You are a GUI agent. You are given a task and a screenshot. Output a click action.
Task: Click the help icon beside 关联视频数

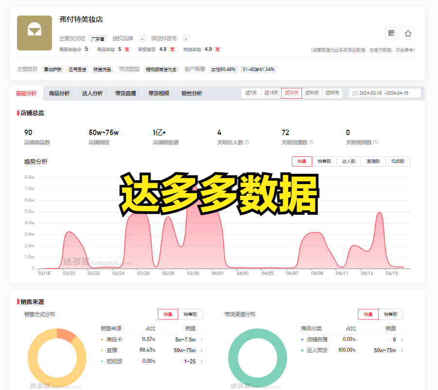coord(375,142)
